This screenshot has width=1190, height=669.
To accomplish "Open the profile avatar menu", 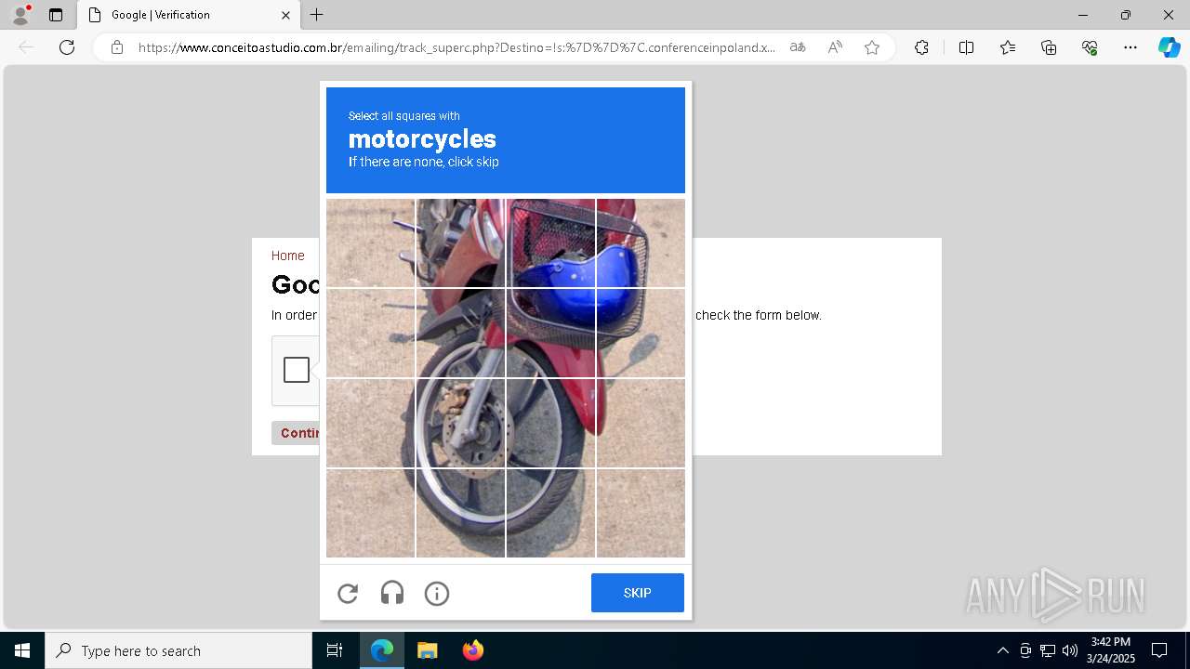I will pos(20,15).
